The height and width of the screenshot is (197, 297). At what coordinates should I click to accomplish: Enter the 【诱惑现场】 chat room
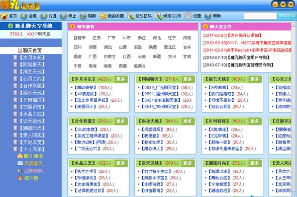(x=152, y=129)
